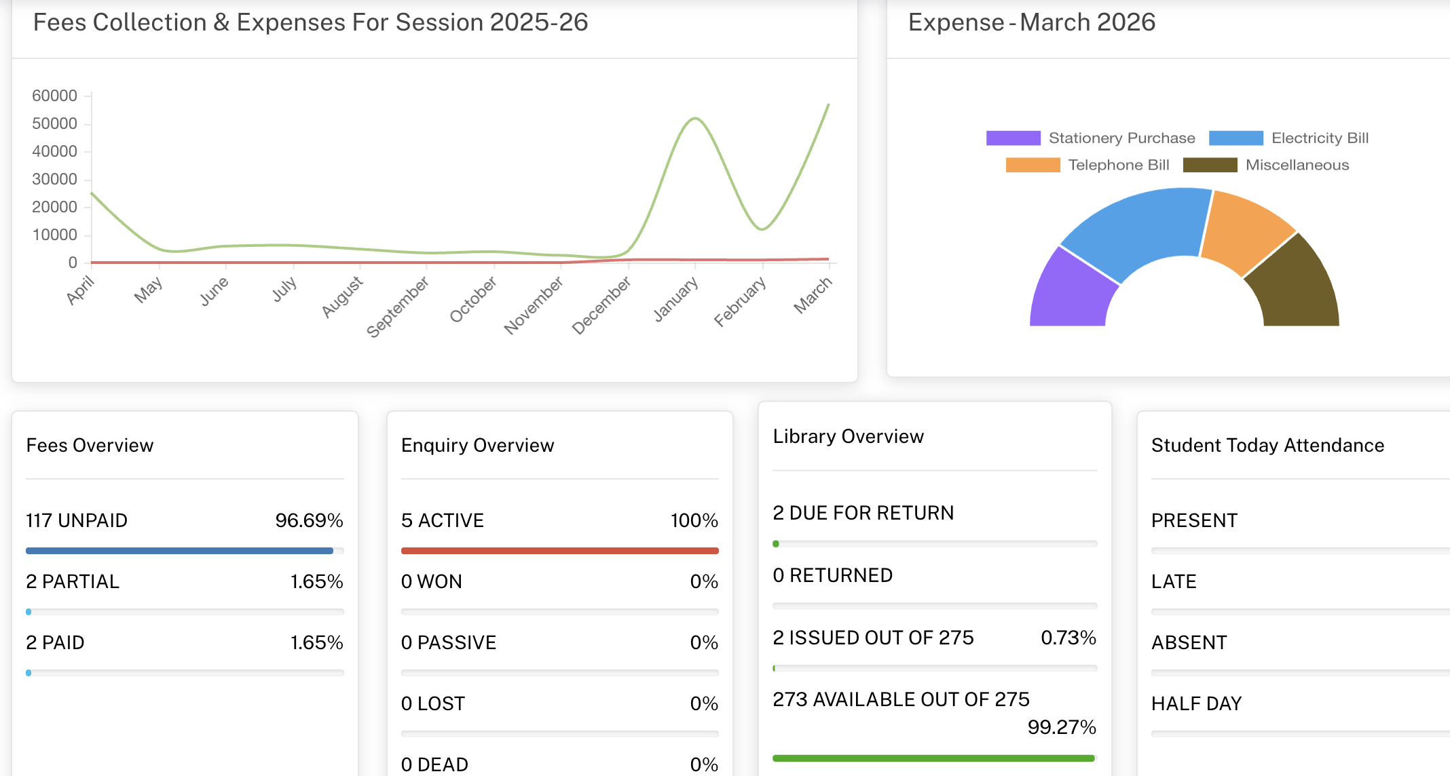Click the Fees Collection & Expenses chart title
Viewport: 1450px width, 776px height.
click(x=310, y=22)
